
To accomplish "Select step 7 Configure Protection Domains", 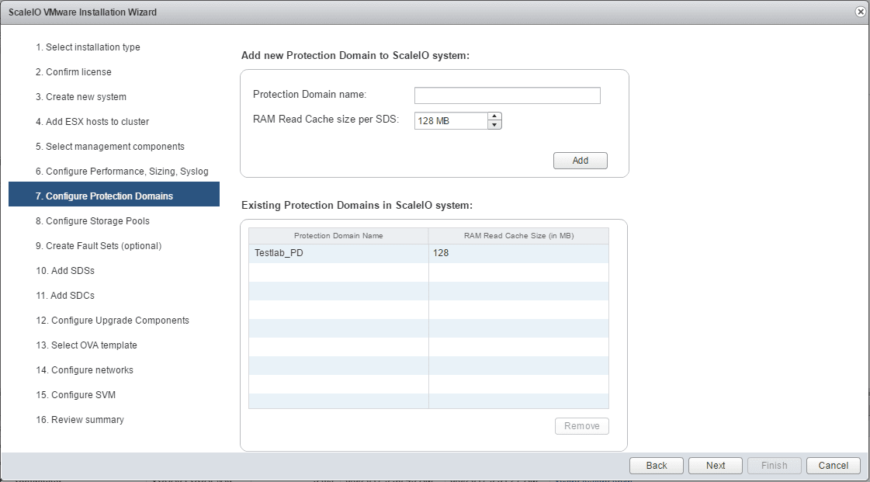I will (114, 194).
